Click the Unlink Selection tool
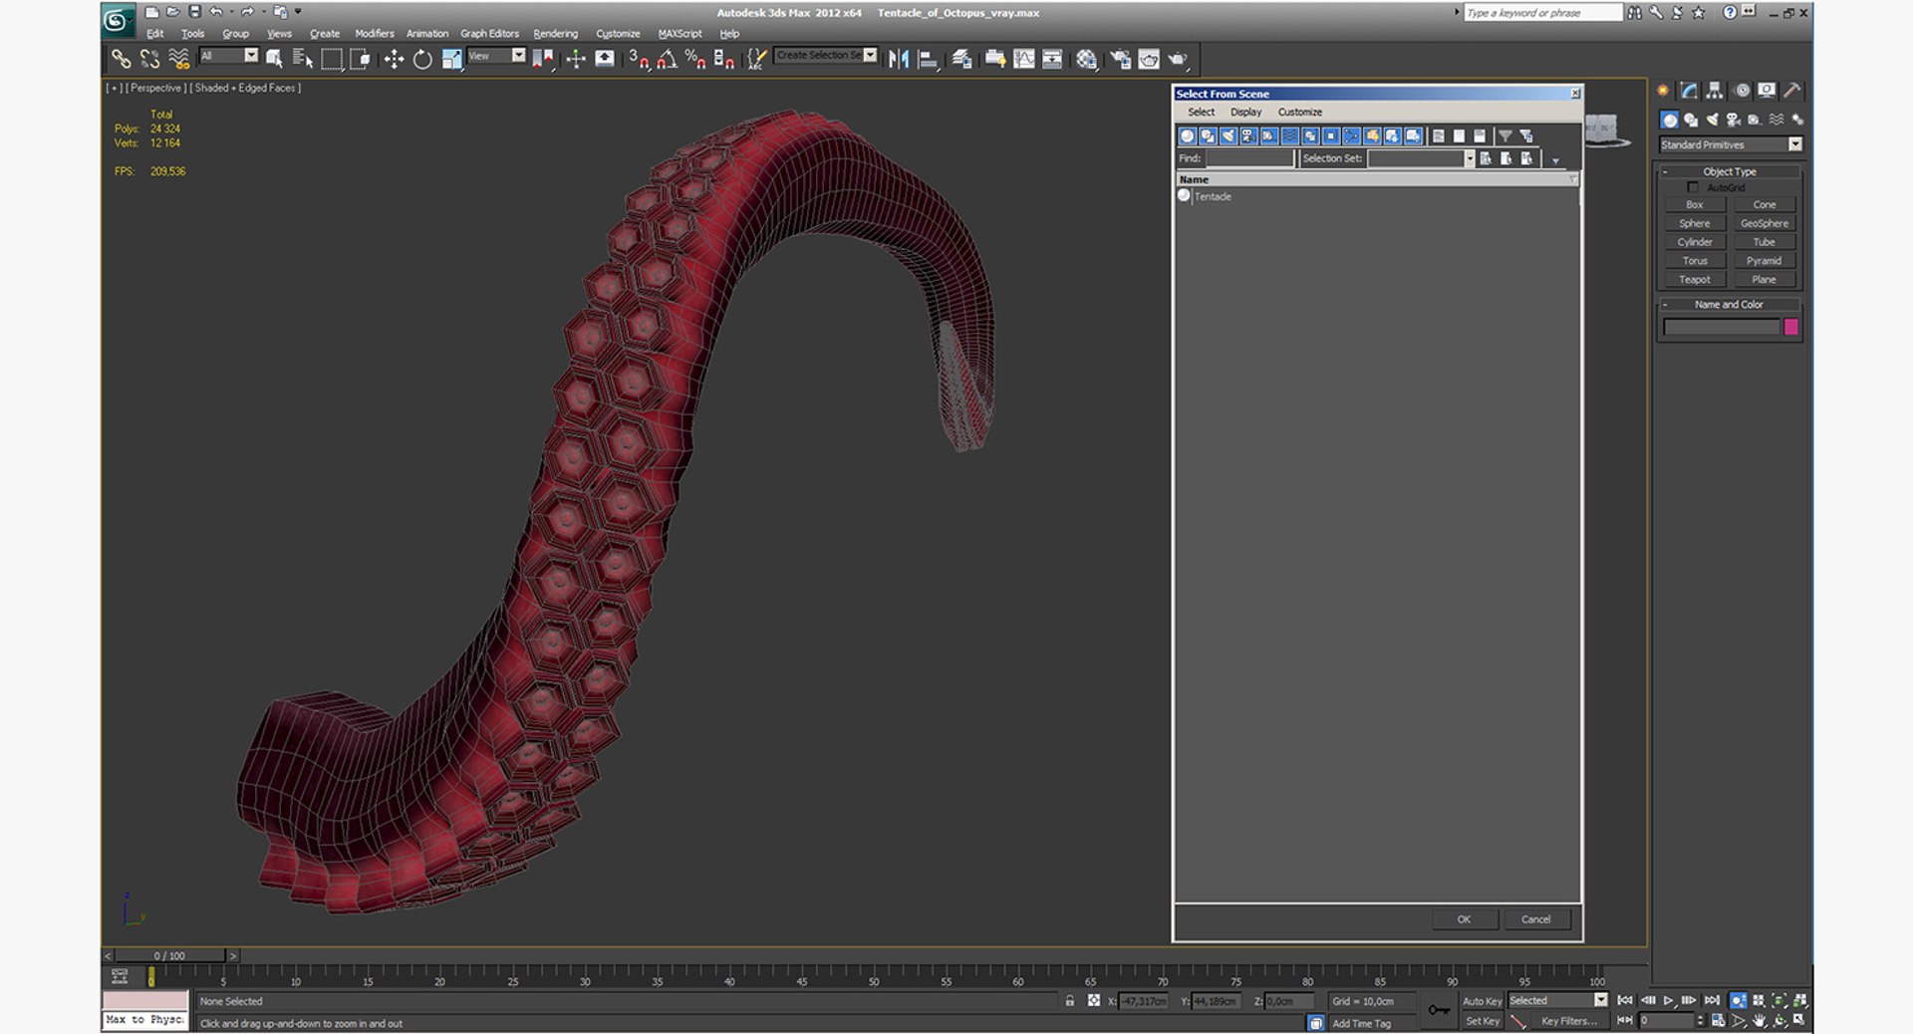This screenshot has width=1913, height=1034. coord(149,60)
